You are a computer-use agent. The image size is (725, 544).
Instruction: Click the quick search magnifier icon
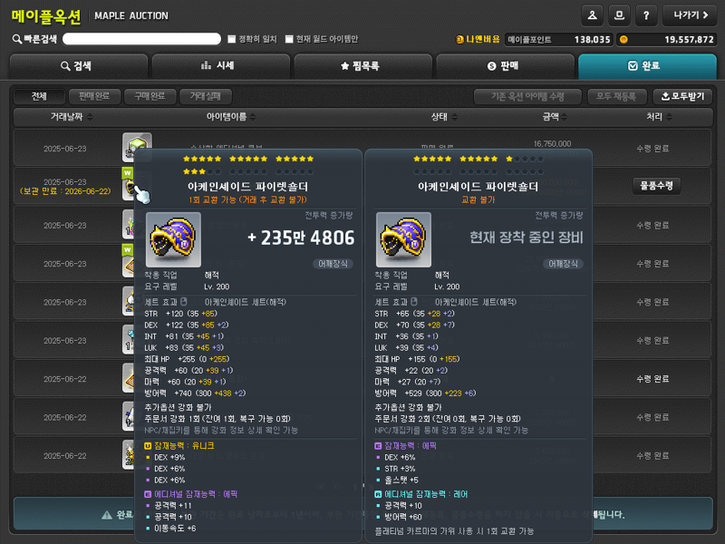17,39
